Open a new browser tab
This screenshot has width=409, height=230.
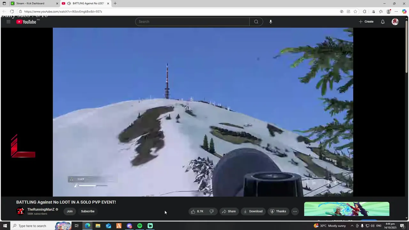coord(115,4)
